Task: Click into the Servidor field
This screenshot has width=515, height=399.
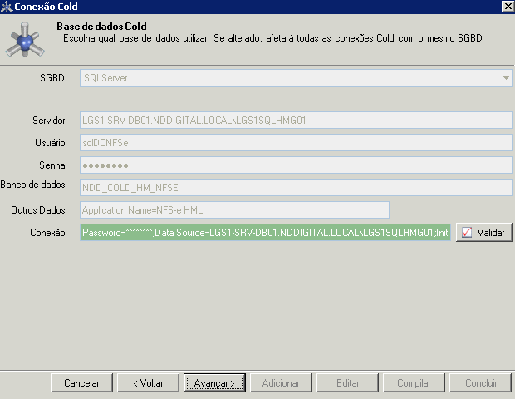Action: click(x=296, y=121)
